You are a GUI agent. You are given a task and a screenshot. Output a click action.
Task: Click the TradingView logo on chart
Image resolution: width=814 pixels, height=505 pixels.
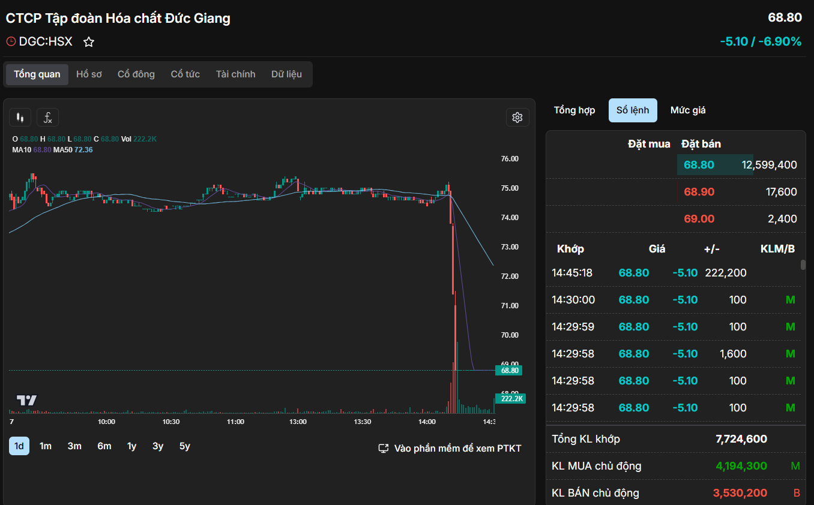point(26,400)
